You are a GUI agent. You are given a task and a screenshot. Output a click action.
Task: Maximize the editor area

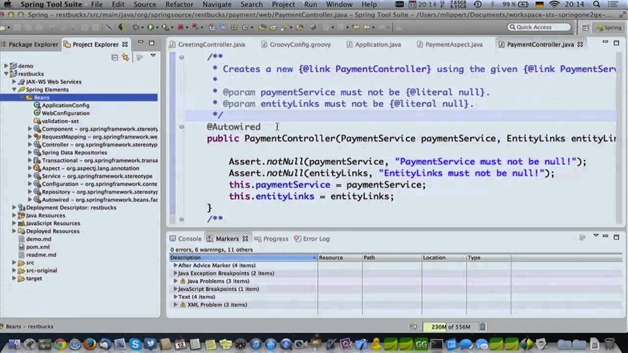(616, 43)
